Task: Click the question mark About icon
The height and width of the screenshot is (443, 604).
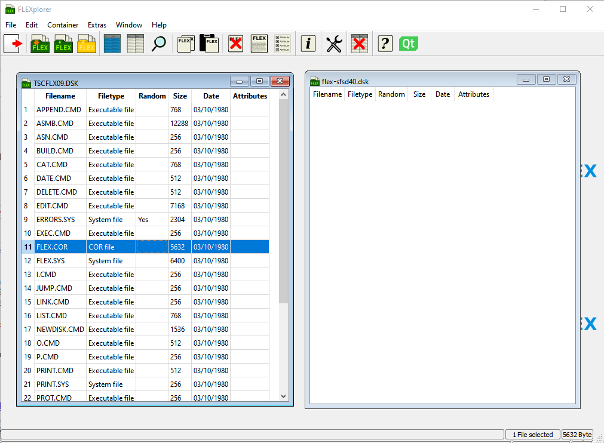Action: 385,44
